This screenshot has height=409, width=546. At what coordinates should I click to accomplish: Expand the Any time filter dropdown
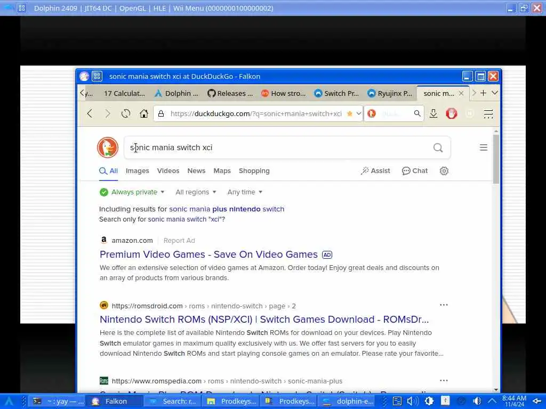245,192
